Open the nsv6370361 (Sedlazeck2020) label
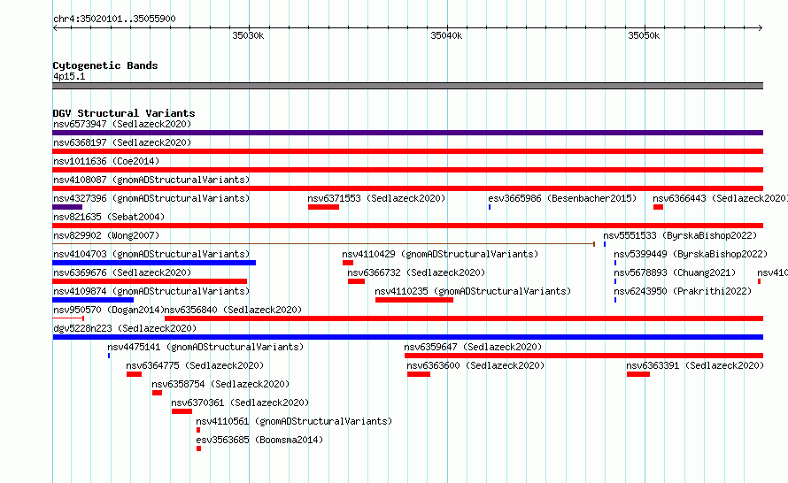The image size is (788, 483). pos(240,402)
